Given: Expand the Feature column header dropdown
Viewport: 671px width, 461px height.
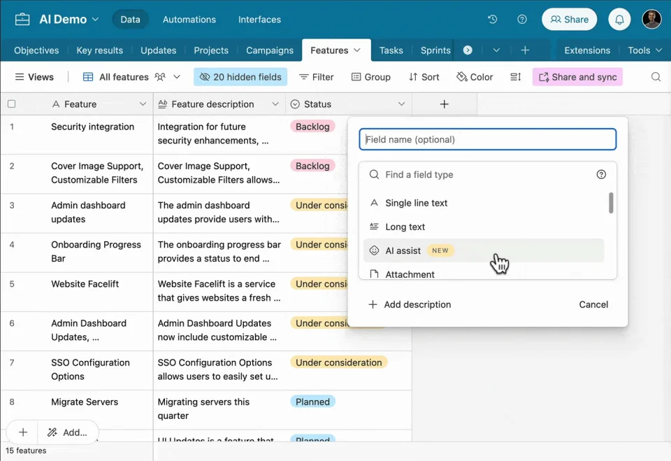Looking at the screenshot, I should click(x=143, y=104).
